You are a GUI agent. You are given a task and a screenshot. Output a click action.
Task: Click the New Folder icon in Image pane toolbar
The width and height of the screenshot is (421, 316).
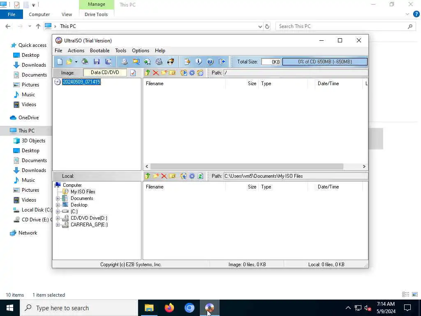[164, 73]
